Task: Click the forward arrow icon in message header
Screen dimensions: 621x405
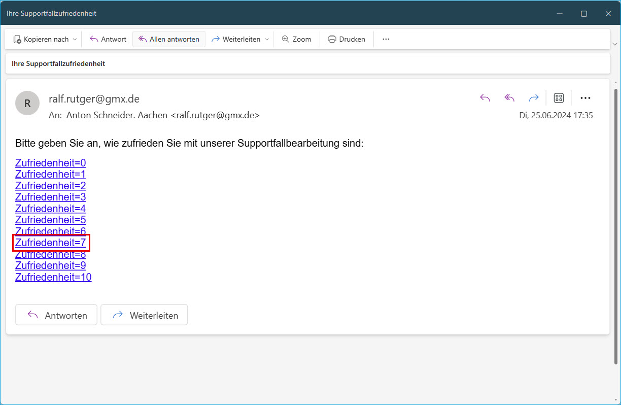Action: [533, 98]
